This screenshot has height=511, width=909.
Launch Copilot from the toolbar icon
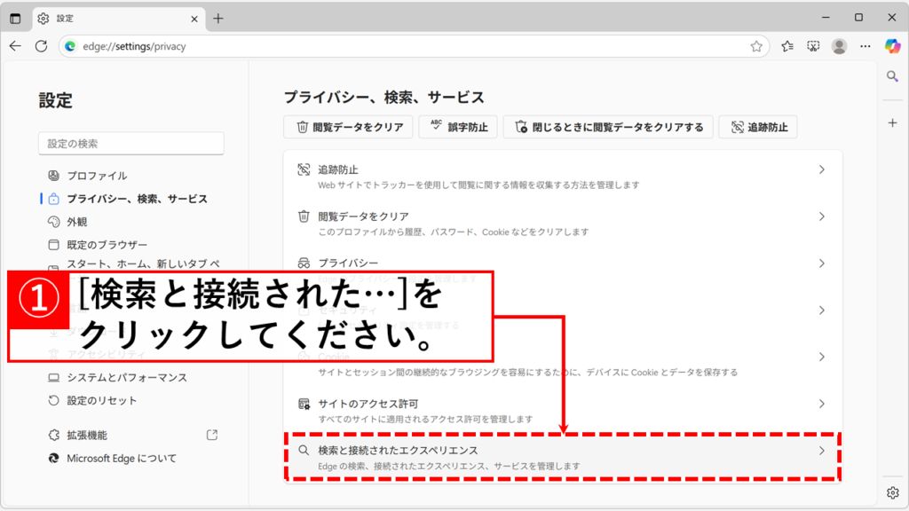(892, 46)
